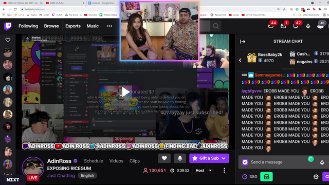Click the channel points balance 350

pos(249,177)
